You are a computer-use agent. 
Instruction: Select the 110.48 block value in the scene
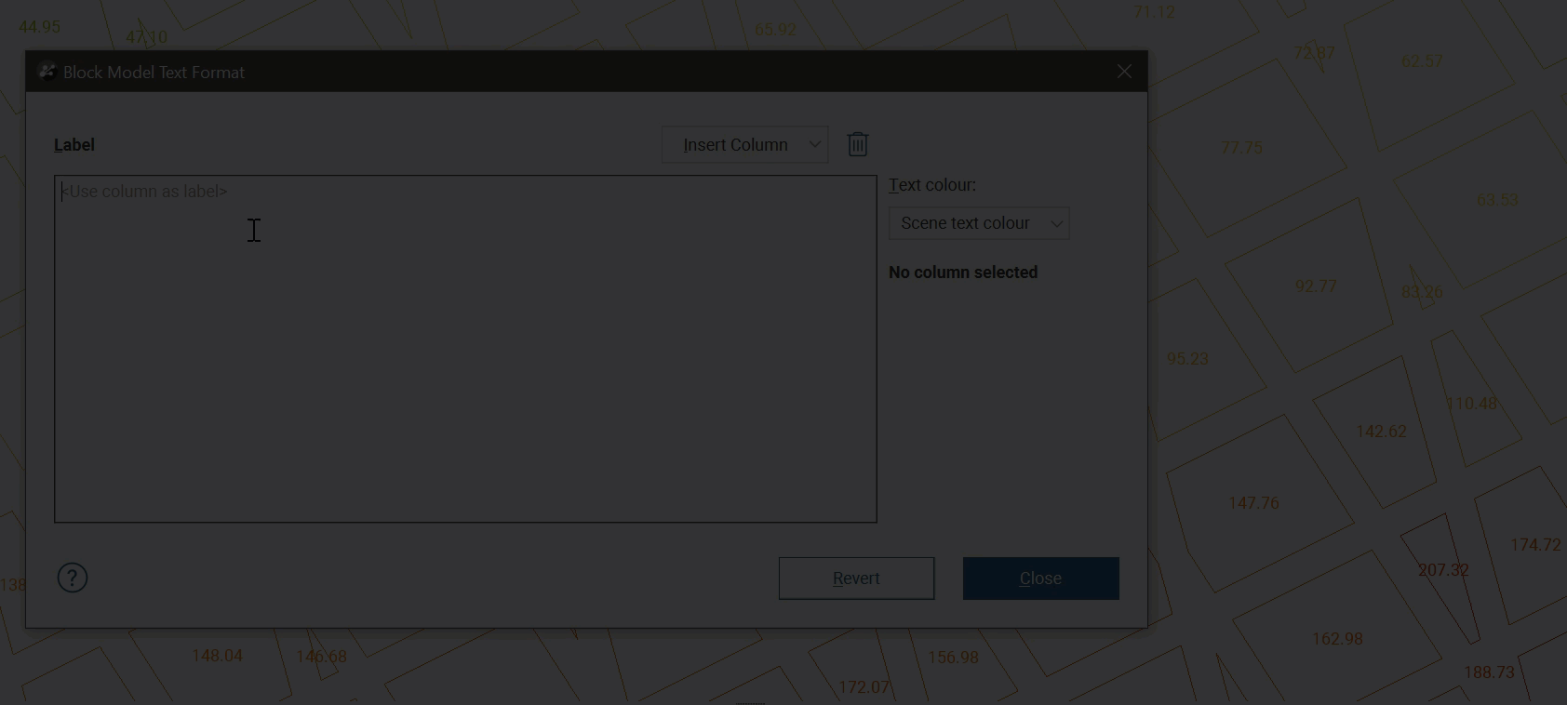1471,404
